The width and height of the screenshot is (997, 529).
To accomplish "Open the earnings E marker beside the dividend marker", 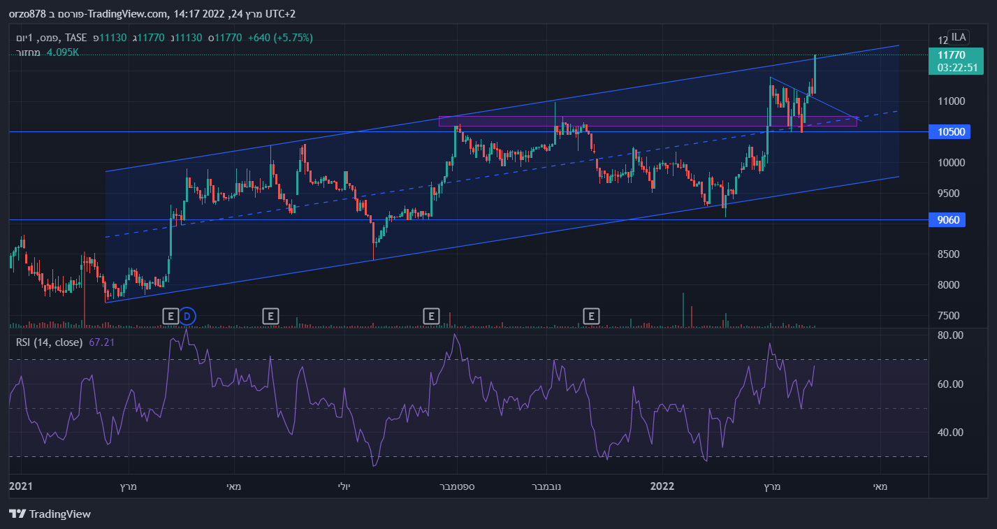I will tap(170, 317).
